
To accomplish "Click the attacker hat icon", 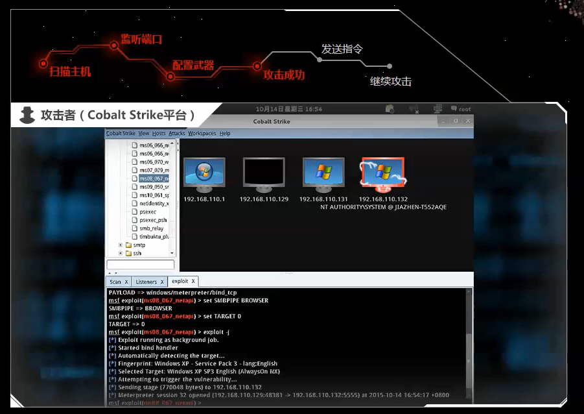I will [27, 115].
